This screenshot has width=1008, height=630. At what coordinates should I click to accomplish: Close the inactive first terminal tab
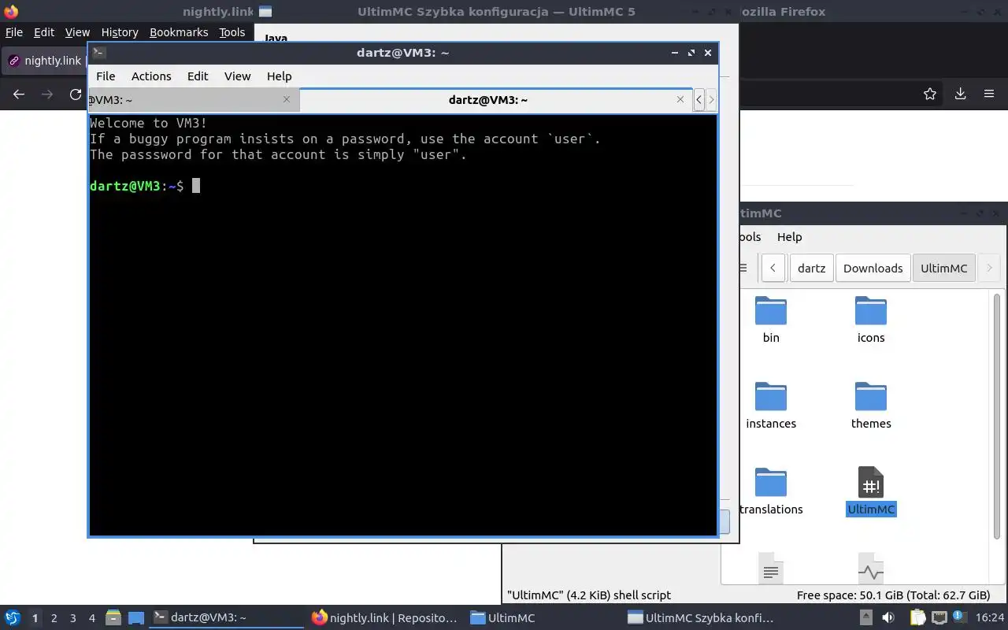point(286,99)
